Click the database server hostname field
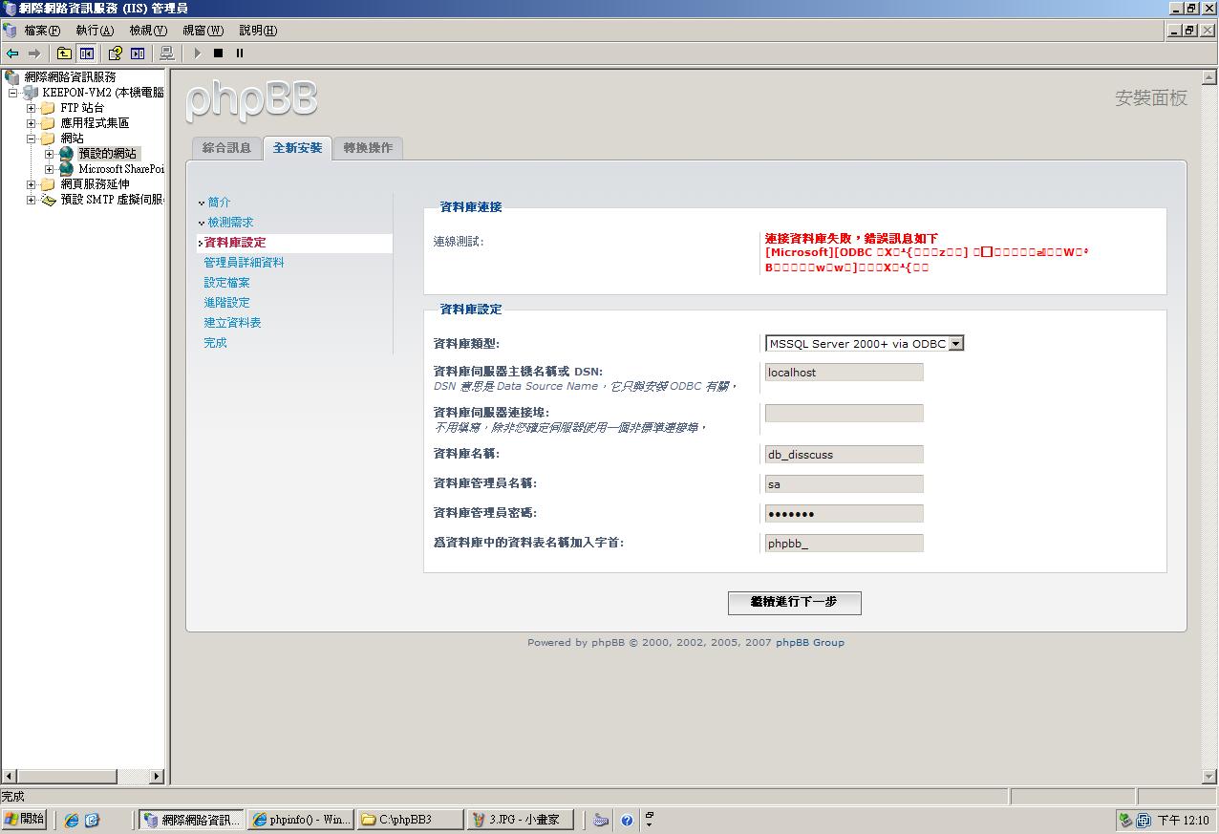Image resolution: width=1219 pixels, height=834 pixels. click(844, 373)
